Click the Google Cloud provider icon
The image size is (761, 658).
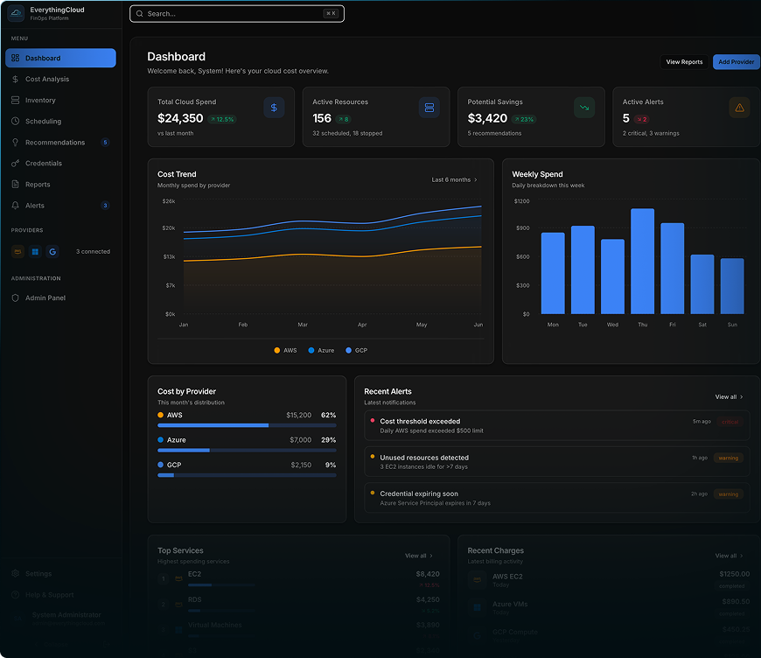click(52, 252)
